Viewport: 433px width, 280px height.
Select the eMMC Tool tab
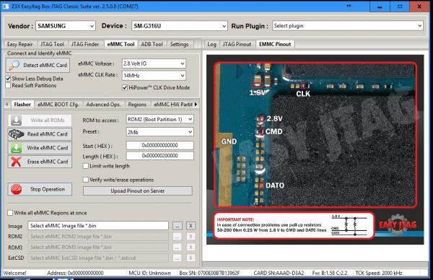pos(121,44)
